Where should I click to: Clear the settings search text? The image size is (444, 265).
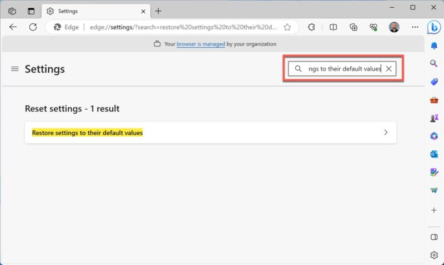389,69
